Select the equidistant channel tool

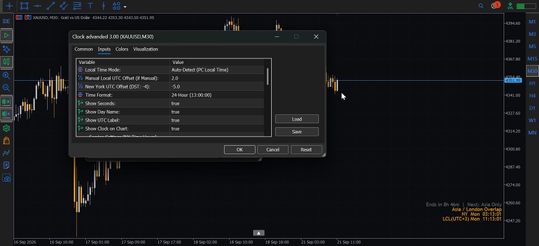[63, 6]
